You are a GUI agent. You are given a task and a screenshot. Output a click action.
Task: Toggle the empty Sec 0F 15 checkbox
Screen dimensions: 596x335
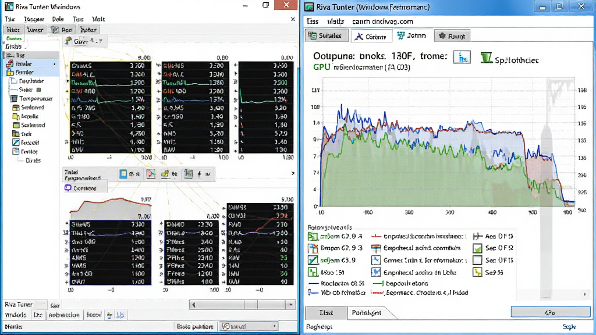pyautogui.click(x=477, y=260)
